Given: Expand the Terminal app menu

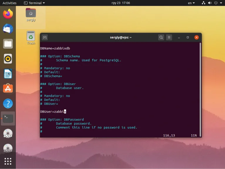Looking at the screenshot, I should pos(34,3).
